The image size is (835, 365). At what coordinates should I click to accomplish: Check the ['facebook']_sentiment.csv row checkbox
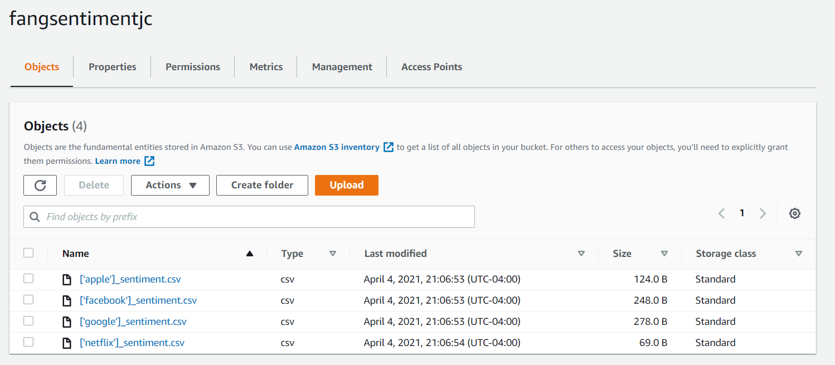[x=28, y=300]
